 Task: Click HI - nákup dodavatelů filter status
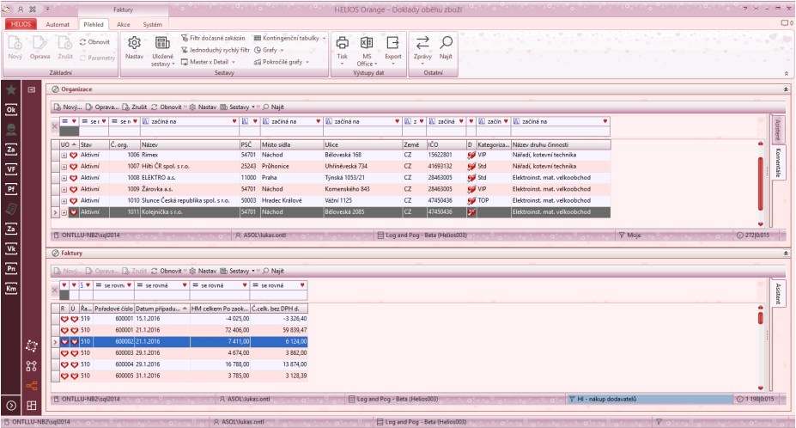coord(650,400)
